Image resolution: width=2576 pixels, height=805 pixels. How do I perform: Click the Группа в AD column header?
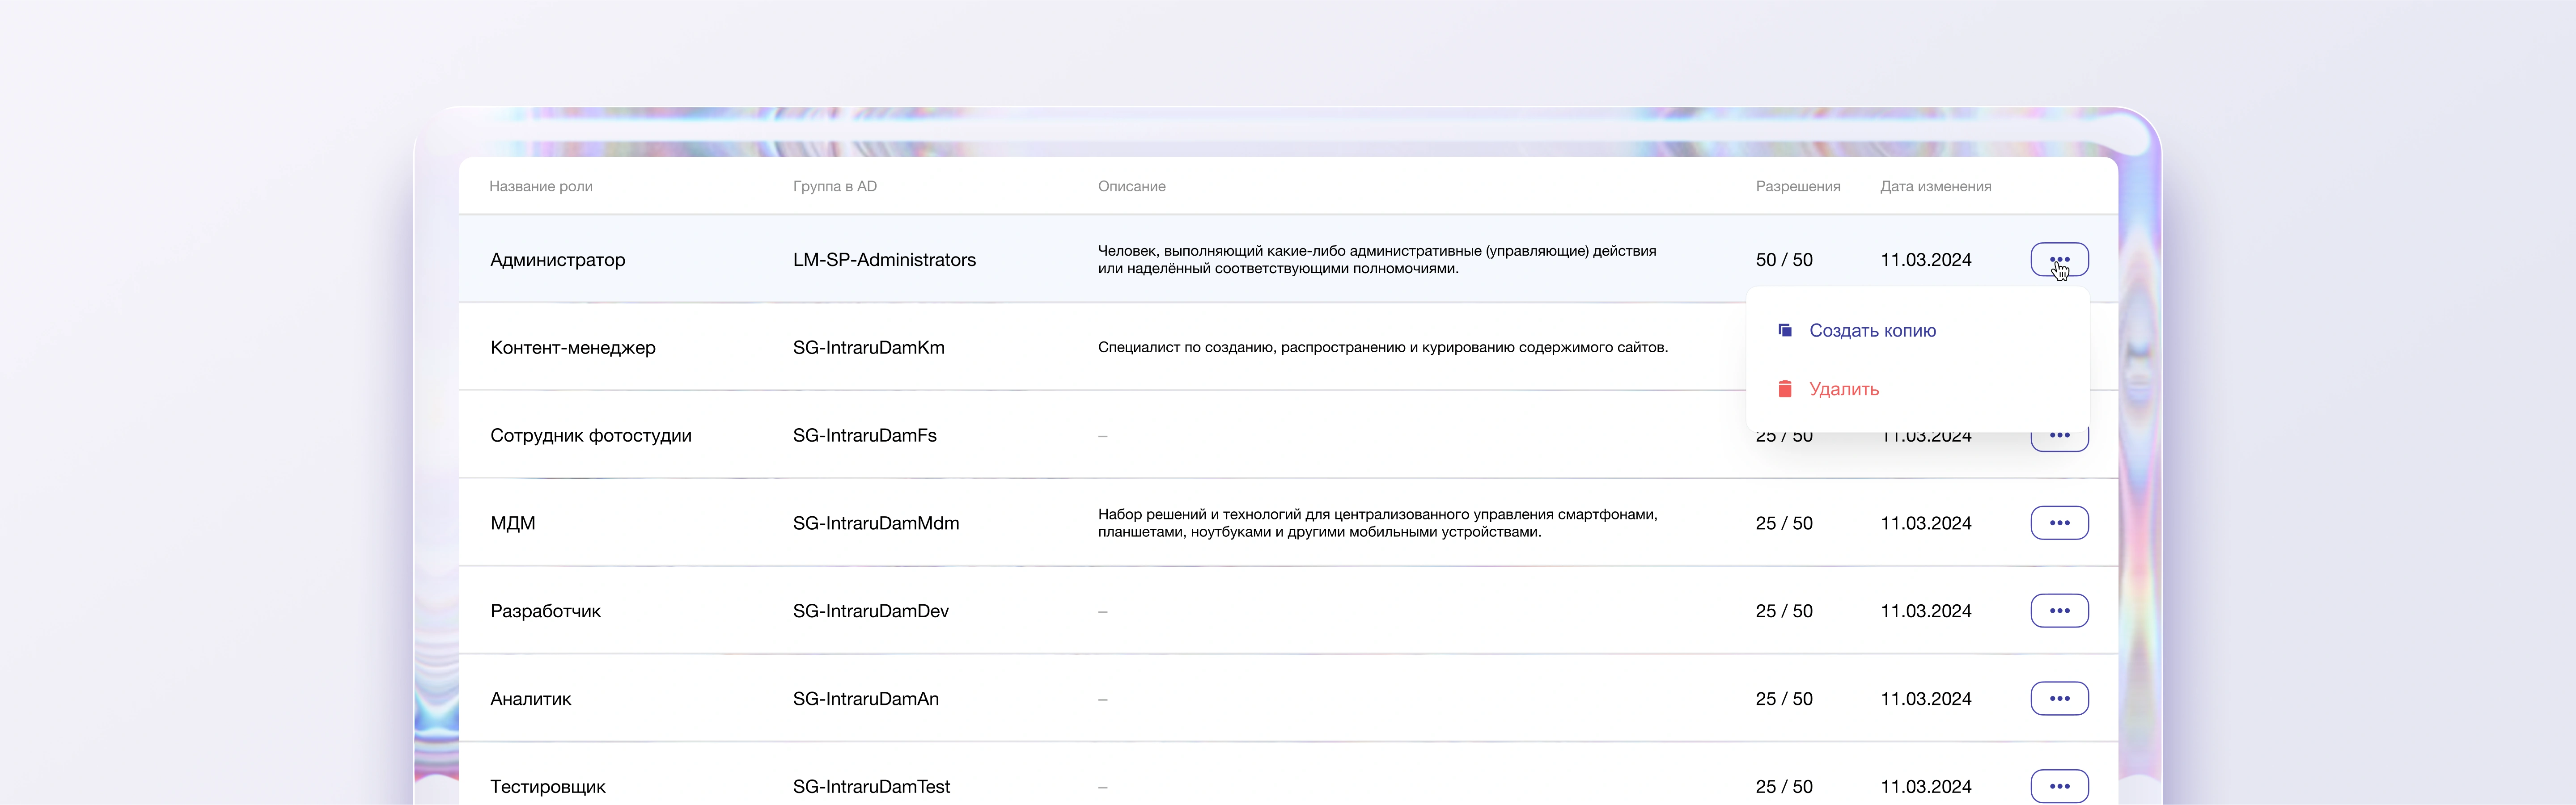pos(834,186)
